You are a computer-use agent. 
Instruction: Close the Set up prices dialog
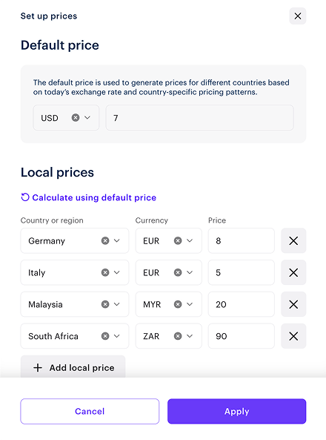click(x=297, y=16)
